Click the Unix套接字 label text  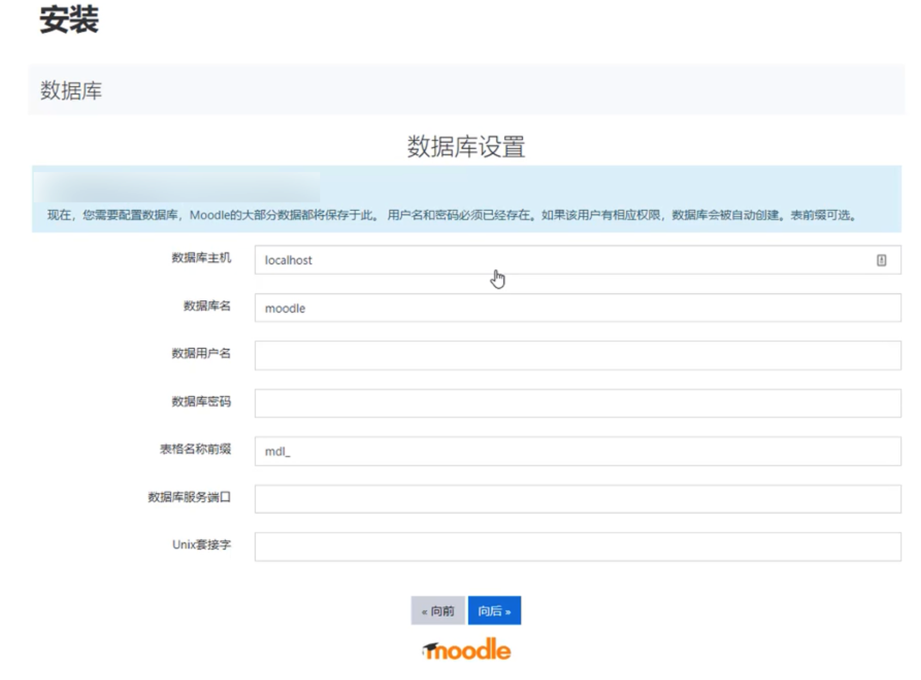(x=201, y=544)
